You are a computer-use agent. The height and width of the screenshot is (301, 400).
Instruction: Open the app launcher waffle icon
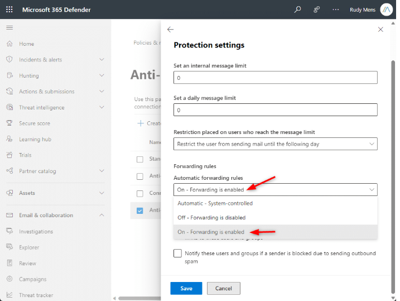tap(9, 9)
